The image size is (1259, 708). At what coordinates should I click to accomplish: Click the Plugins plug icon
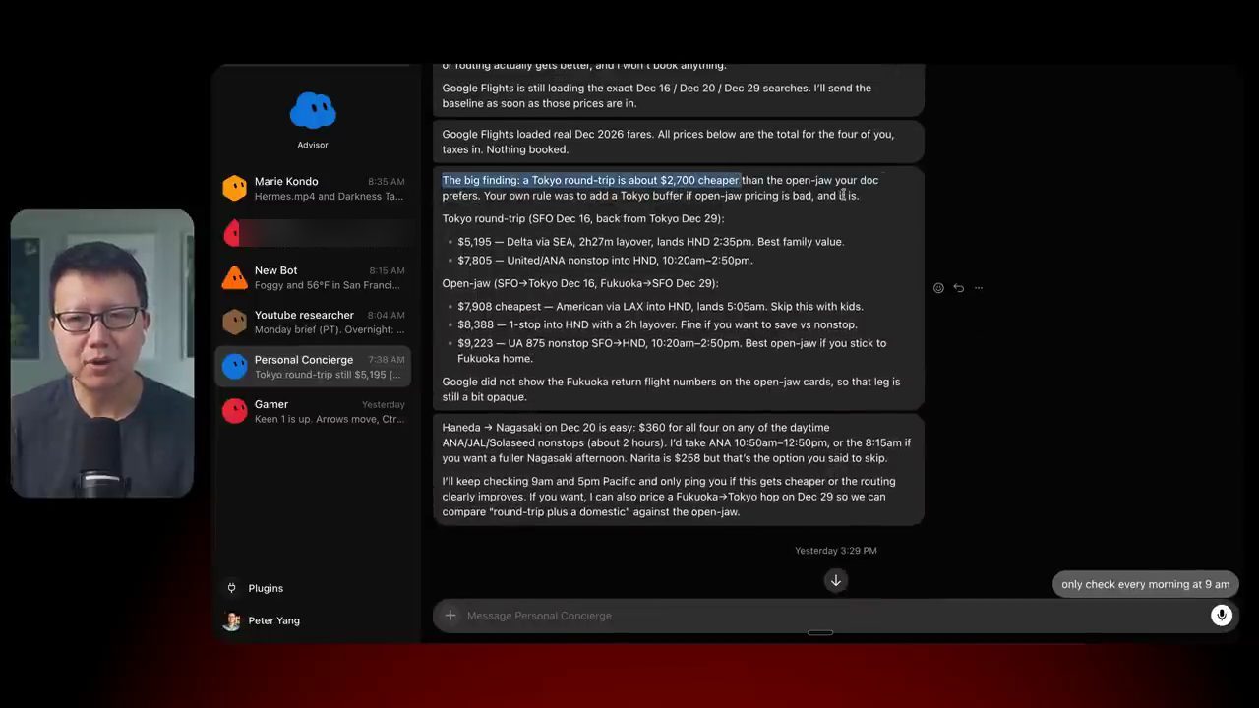(232, 588)
